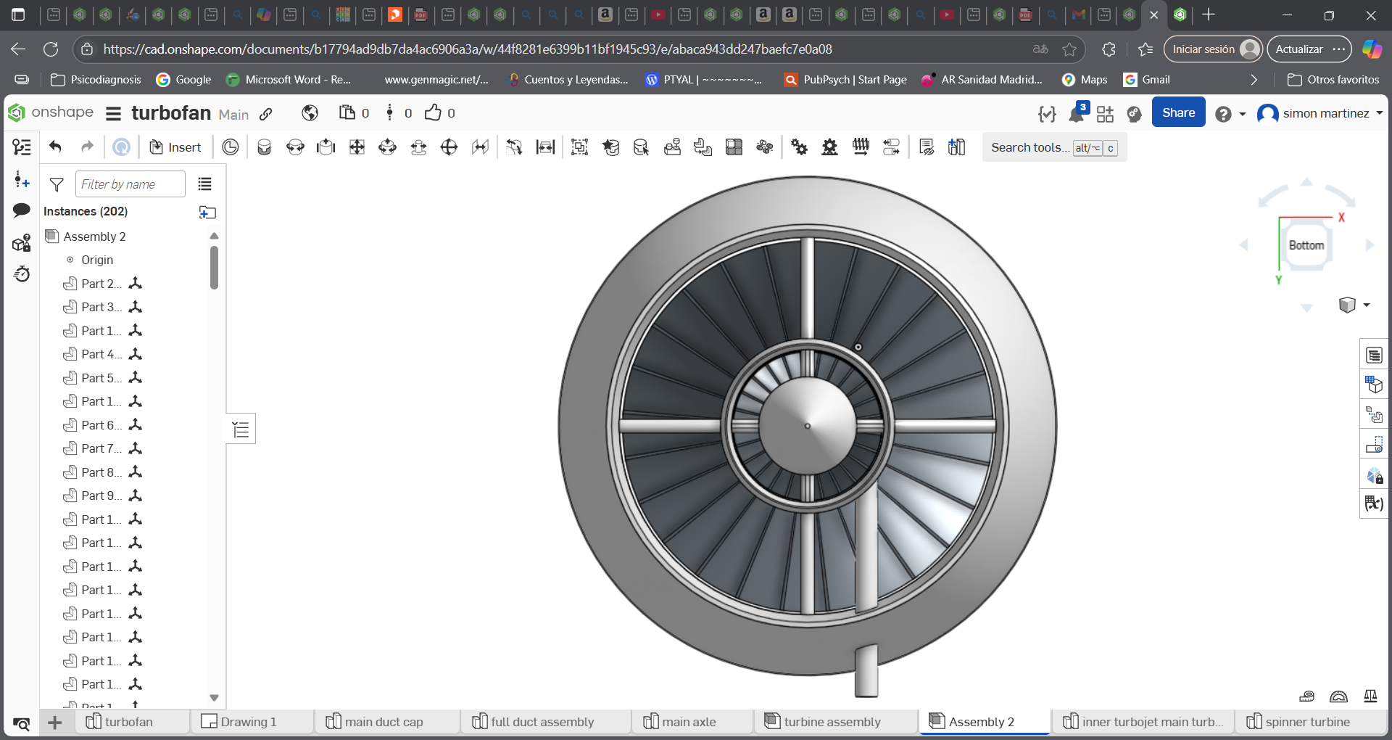
Task: Select the Assembly 2 root tree item
Action: click(x=94, y=237)
